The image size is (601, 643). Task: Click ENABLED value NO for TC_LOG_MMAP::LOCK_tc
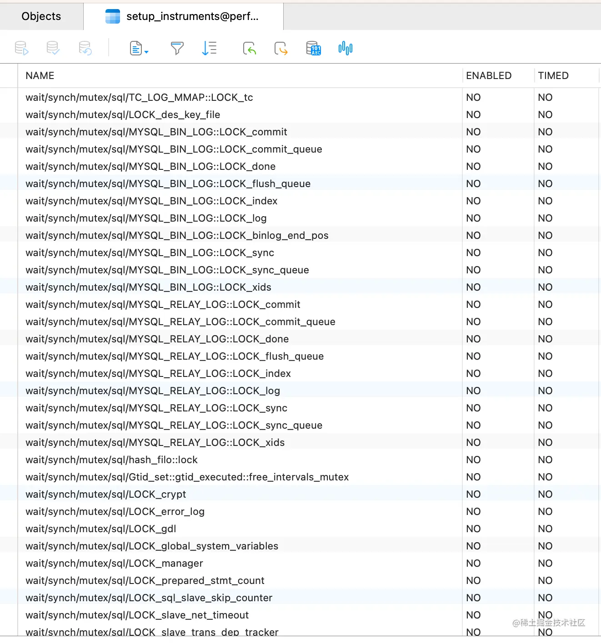(x=473, y=97)
